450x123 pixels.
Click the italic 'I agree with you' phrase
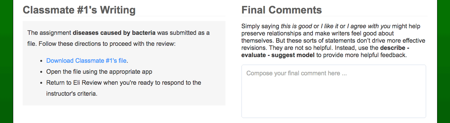coord(369,26)
